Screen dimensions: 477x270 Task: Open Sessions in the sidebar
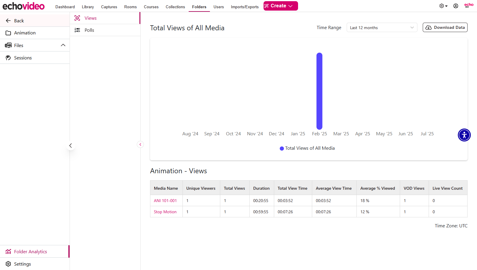pos(35,58)
